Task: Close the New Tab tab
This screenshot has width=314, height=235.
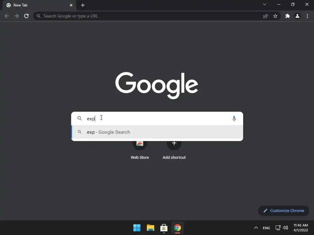Action: click(x=71, y=5)
